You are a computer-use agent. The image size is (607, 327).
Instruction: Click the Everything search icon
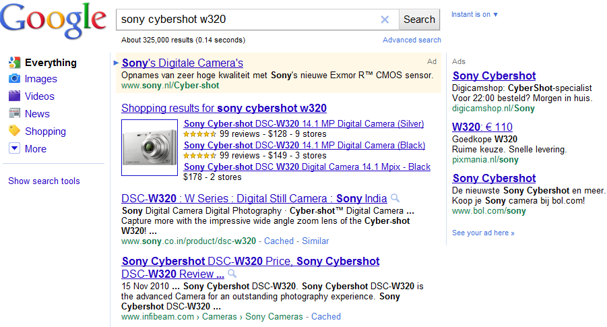[14, 63]
